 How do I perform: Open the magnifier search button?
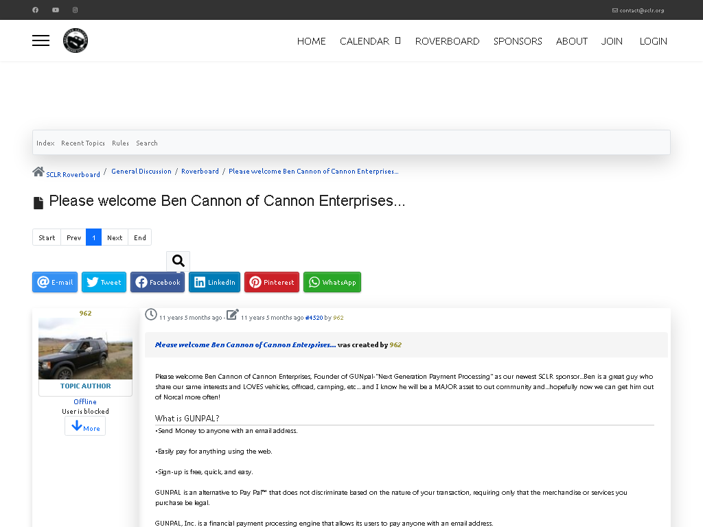point(178,261)
